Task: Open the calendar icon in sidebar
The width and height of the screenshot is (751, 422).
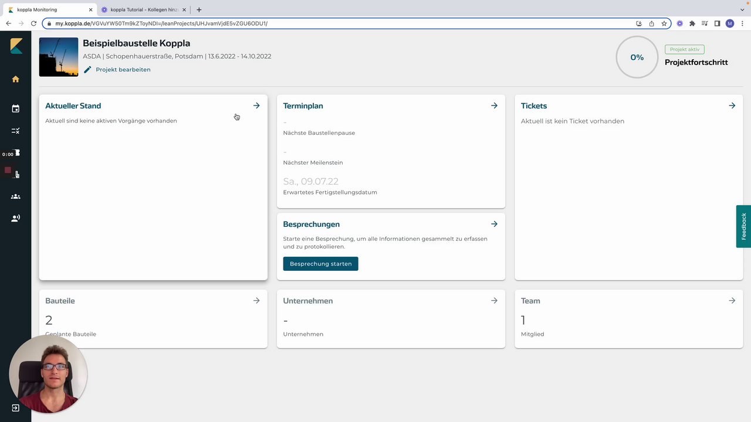Action: pos(16,108)
